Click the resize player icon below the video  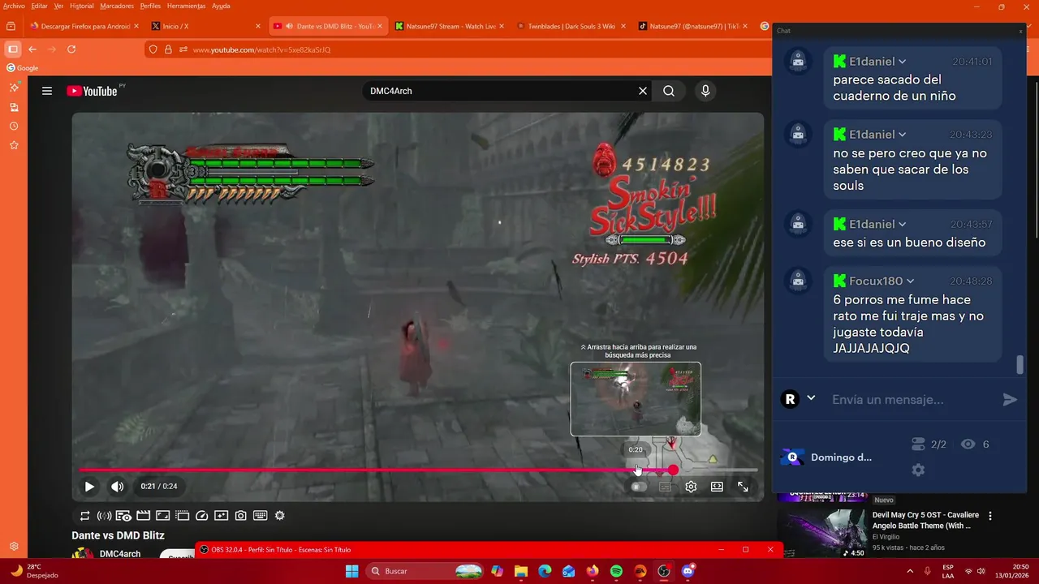point(162,516)
